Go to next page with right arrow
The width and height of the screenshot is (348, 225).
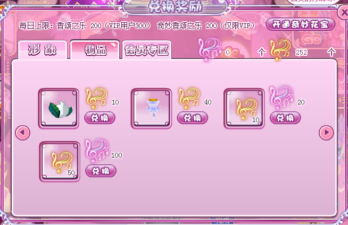click(x=326, y=133)
